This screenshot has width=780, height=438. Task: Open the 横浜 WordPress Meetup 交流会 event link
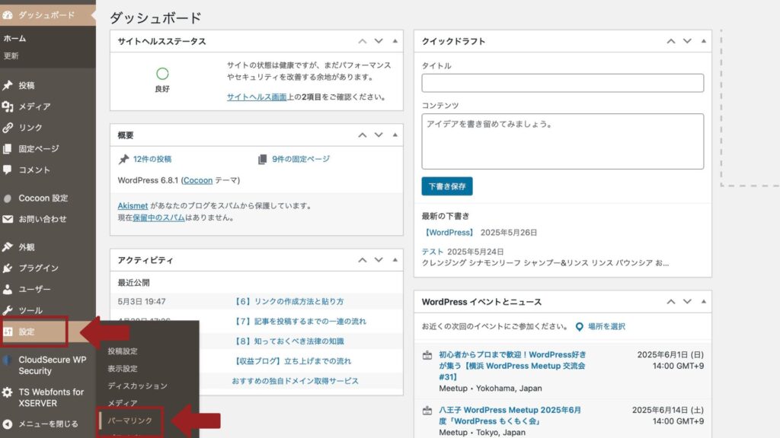point(513,366)
